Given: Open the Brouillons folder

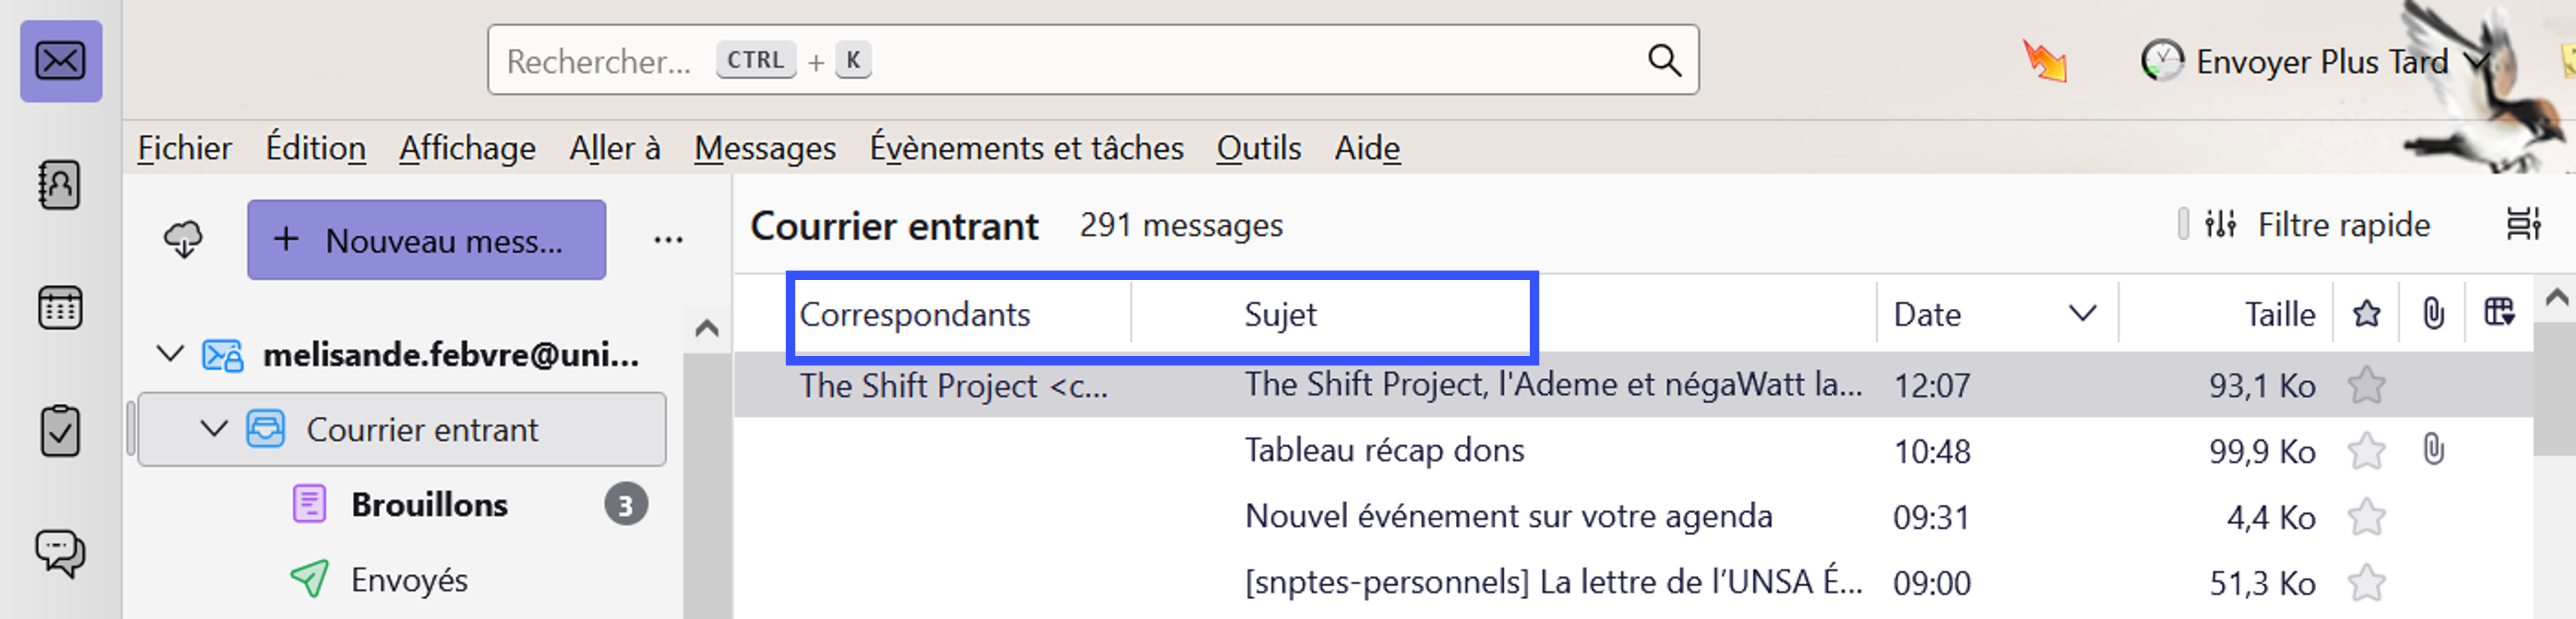Looking at the screenshot, I should click(x=429, y=505).
